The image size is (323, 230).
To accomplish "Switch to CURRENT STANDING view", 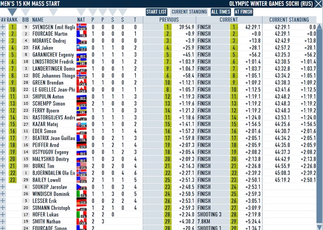I will (189, 12).
